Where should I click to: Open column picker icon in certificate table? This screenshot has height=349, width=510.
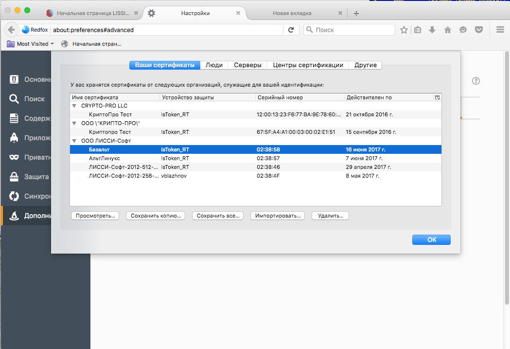tap(437, 97)
